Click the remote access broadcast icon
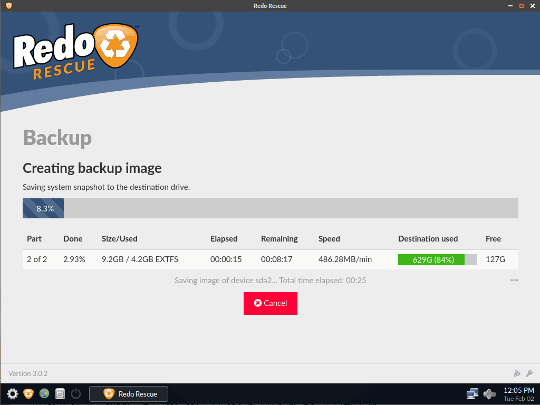 (517, 374)
